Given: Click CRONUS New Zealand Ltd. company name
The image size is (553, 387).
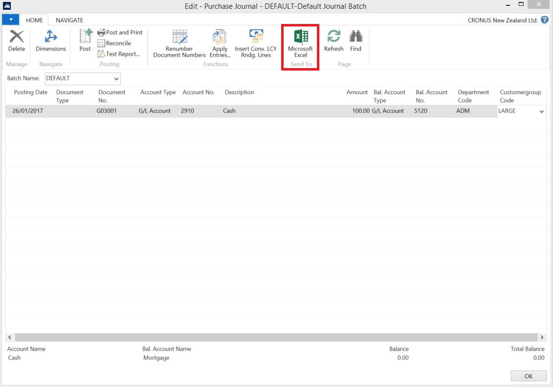Looking at the screenshot, I should 503,20.
